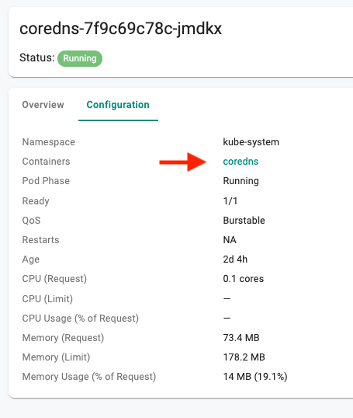Click the Pod Phase Running value
Screen dimensions: 353x418
coord(241,181)
